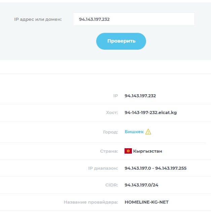Click the Страна: label
The height and width of the screenshot is (214, 211).
pos(109,151)
